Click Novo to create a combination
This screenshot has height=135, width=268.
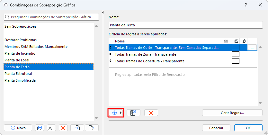[x=18, y=128]
